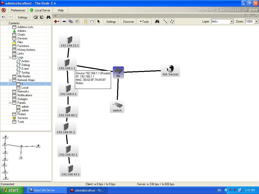Select the Rb router device on map
Viewport: 259px width, 194px height.
(x=118, y=72)
